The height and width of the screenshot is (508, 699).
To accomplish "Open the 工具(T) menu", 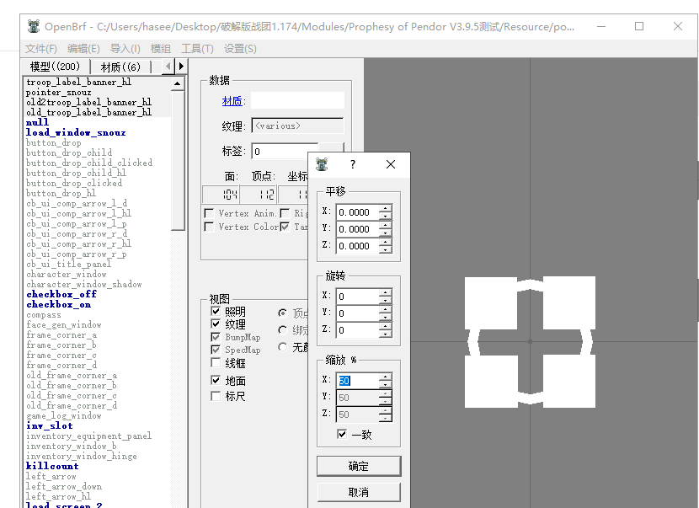I will point(197,49).
